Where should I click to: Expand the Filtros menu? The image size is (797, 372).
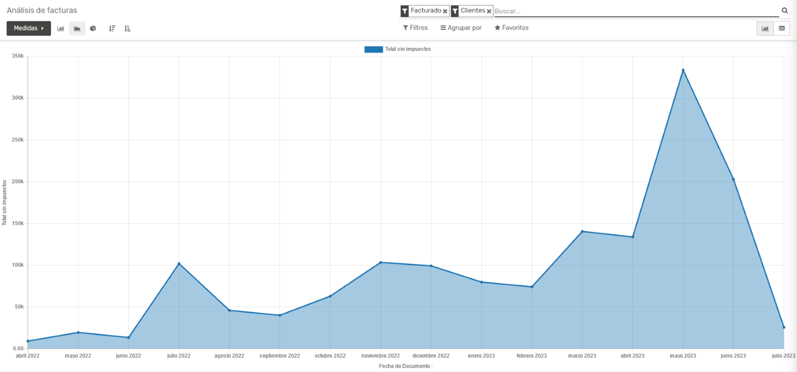coord(415,28)
